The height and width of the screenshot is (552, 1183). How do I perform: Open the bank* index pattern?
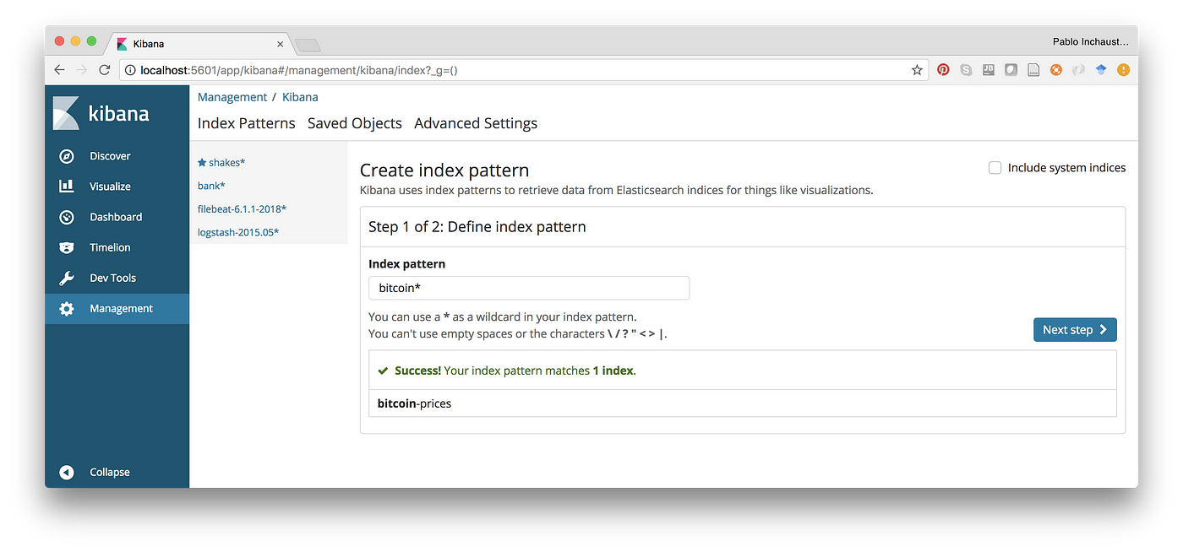[x=211, y=186]
